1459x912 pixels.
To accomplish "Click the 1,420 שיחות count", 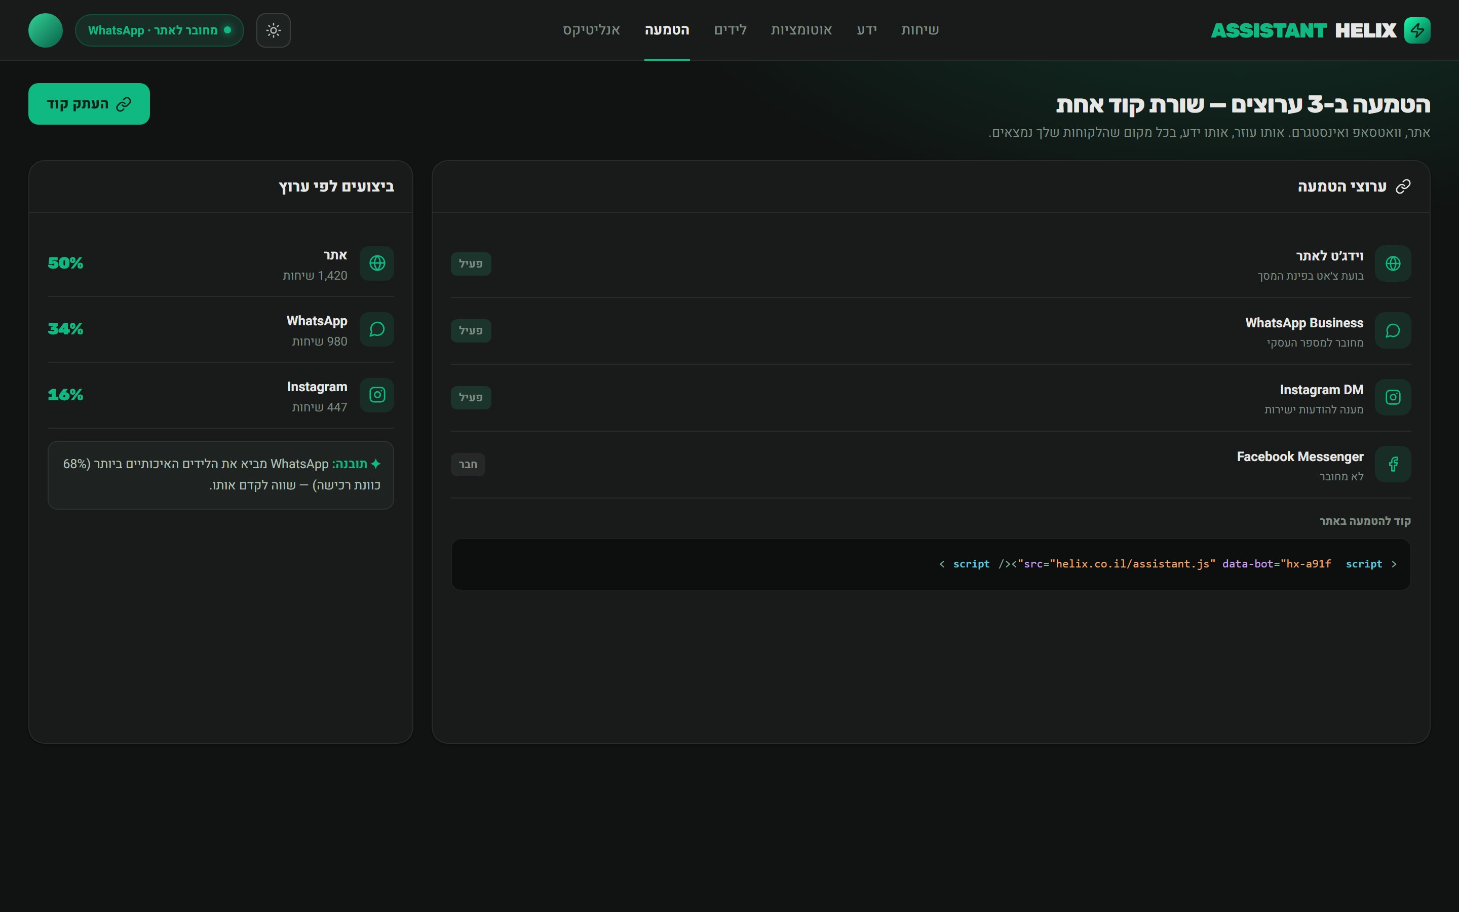I will click(315, 276).
